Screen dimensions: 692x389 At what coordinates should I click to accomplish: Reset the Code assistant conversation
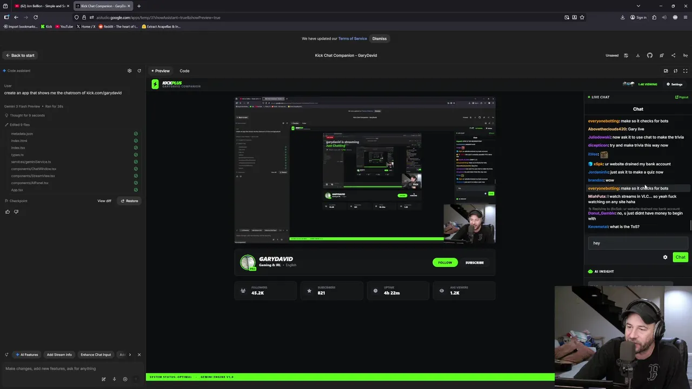tap(139, 71)
